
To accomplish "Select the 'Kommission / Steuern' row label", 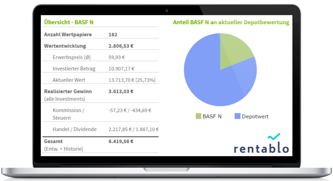I will [68, 114].
